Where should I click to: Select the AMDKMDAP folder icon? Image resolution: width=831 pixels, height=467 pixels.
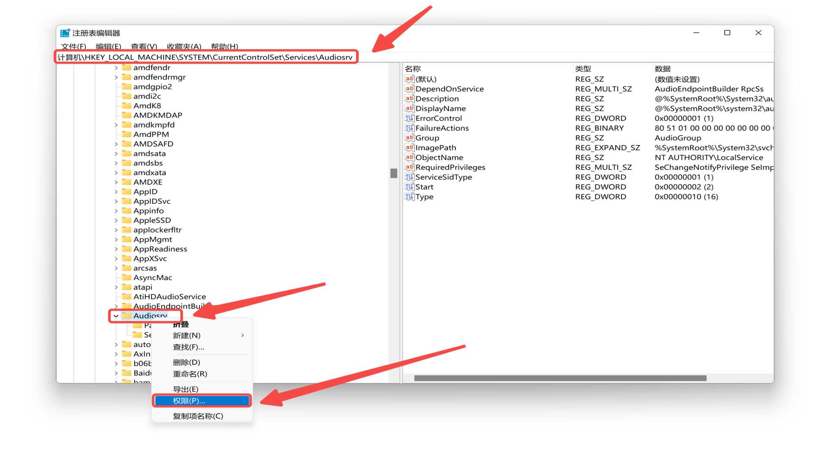tap(126, 115)
